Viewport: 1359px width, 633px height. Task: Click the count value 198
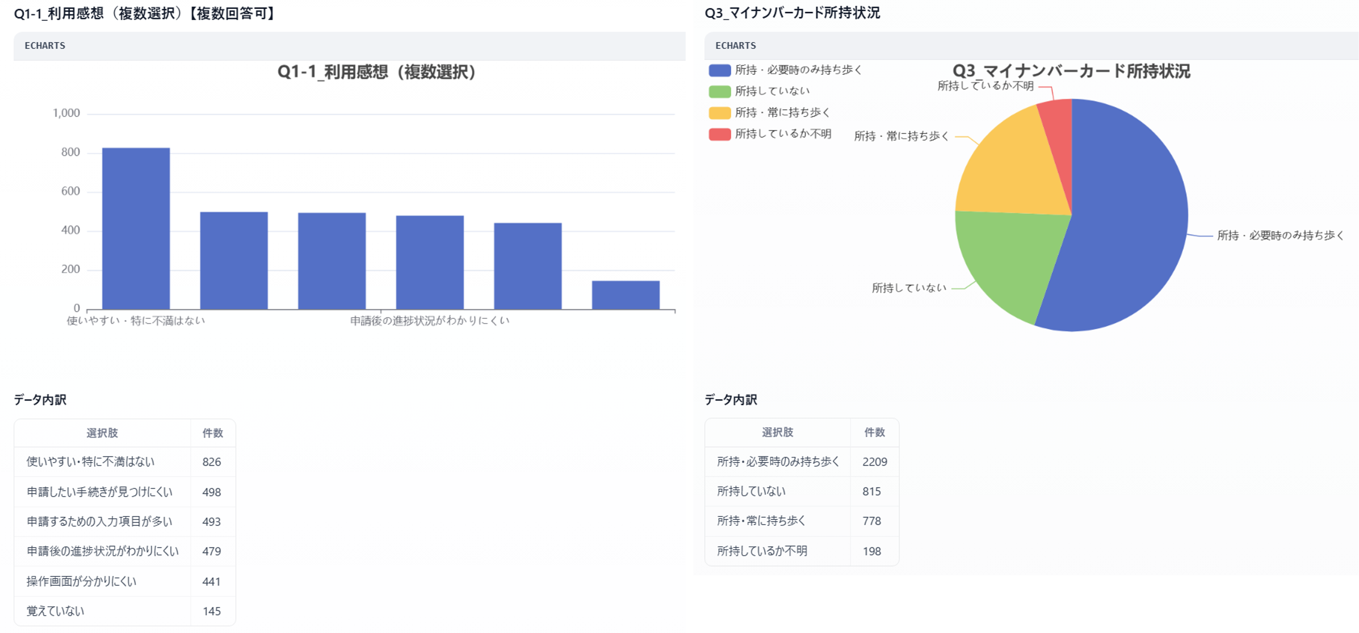click(x=871, y=551)
